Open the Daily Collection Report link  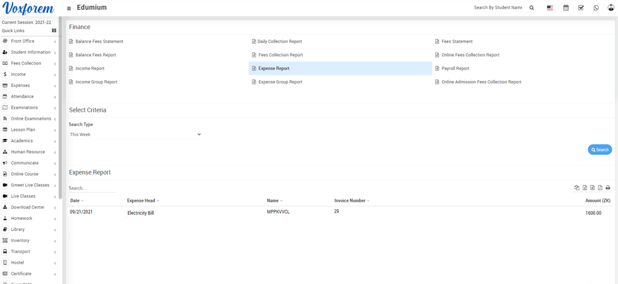tap(280, 41)
